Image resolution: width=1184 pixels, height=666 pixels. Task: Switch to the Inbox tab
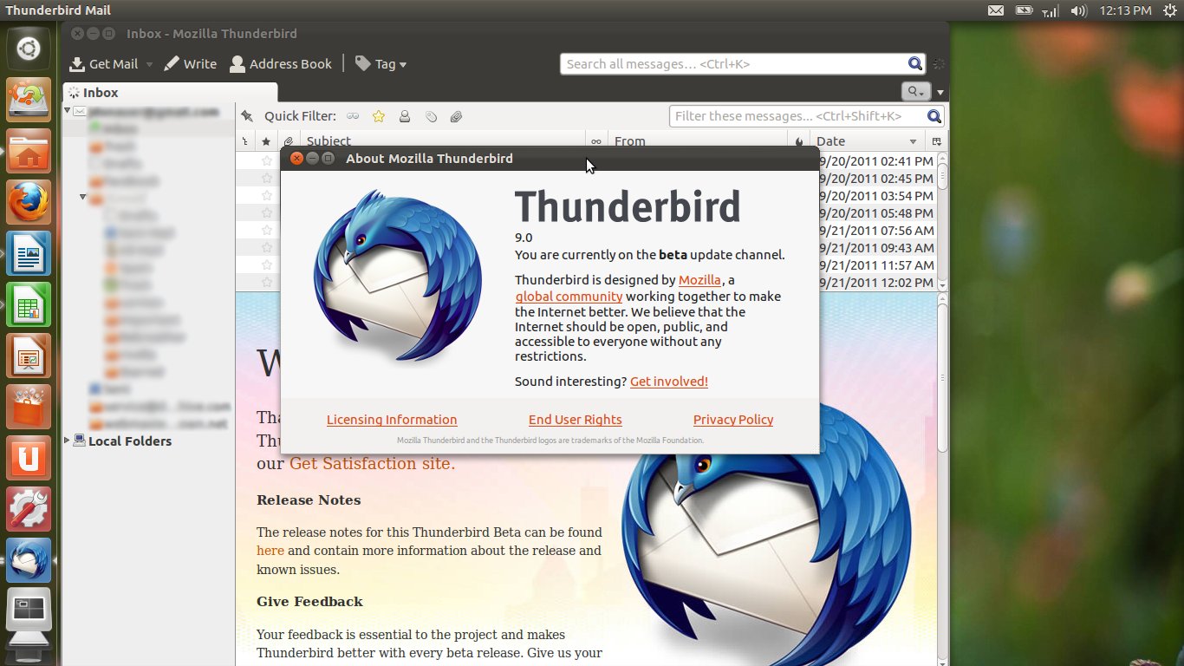click(x=170, y=93)
